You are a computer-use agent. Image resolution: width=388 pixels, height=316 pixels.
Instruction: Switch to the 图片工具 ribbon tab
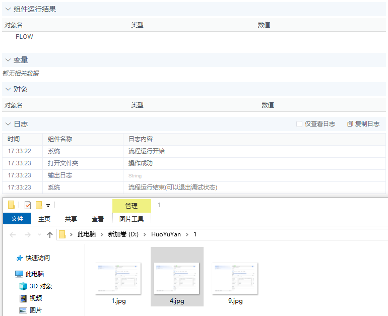coord(132,219)
